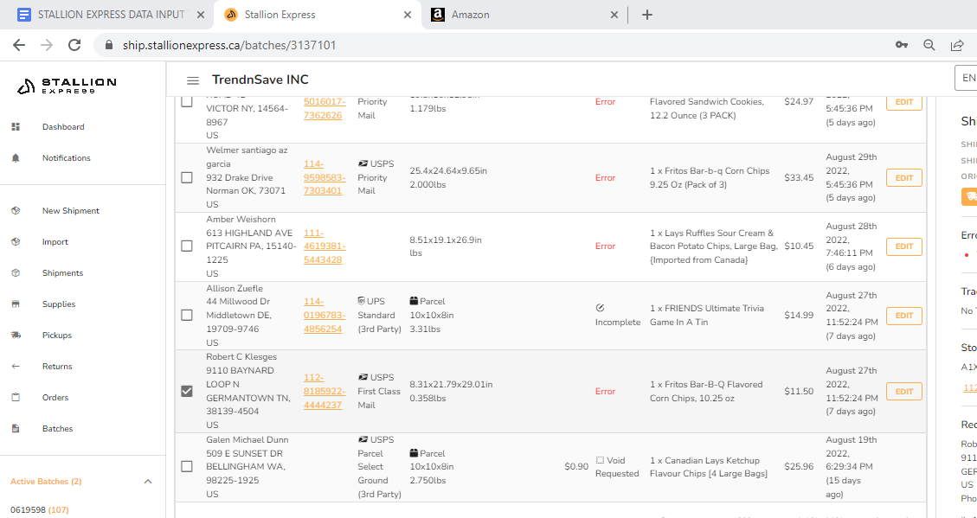
Task: Toggle the hamburger menu icon
Action: click(x=193, y=80)
